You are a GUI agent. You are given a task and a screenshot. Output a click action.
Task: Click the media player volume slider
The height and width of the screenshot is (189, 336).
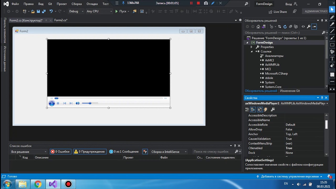point(90,103)
